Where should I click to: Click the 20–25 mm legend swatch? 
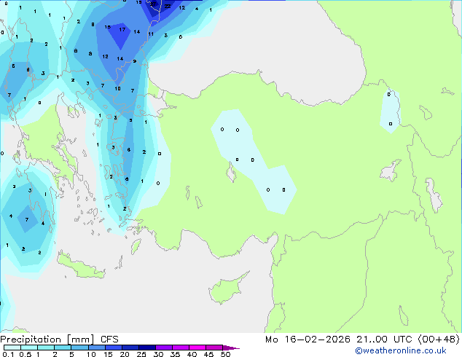pyautogui.click(x=130, y=348)
